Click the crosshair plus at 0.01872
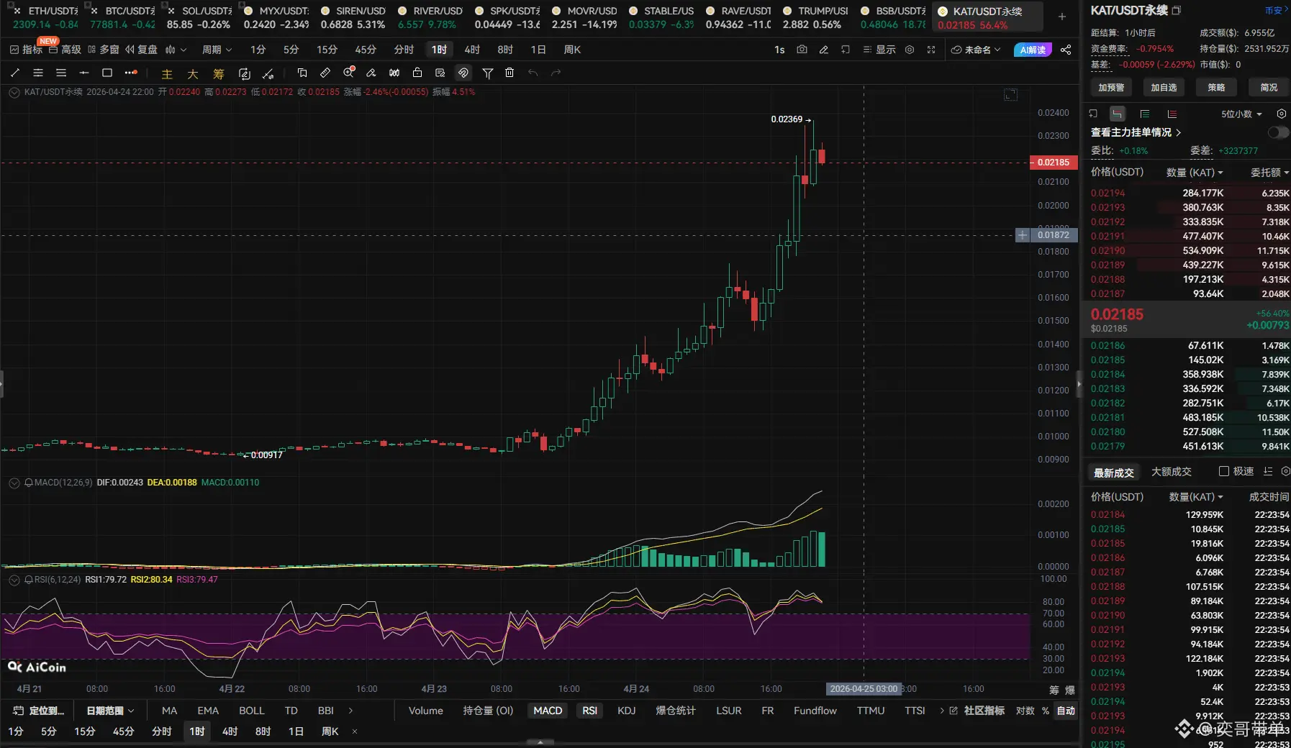Viewport: 1291px width, 748px height. pos(1023,235)
